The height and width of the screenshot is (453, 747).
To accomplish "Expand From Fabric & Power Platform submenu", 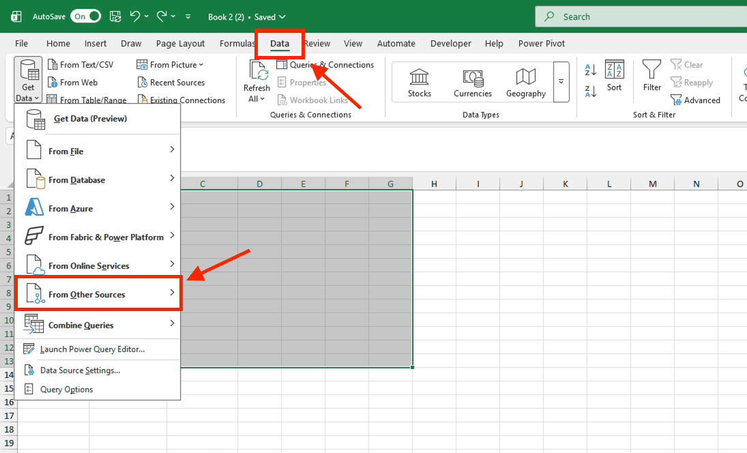I will (97, 236).
